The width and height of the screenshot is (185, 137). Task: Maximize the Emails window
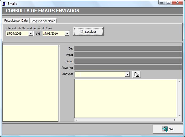(168, 2)
